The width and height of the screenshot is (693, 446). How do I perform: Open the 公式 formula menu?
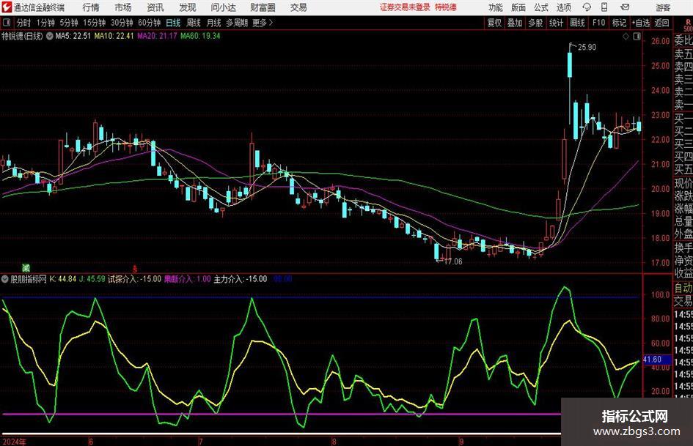[540, 7]
